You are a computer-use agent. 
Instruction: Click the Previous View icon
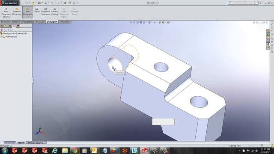click(137, 22)
